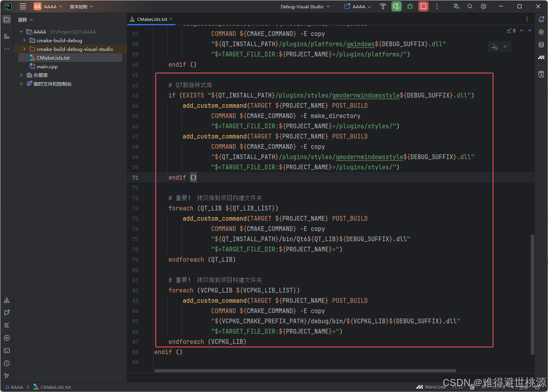Open the main hamburger menu

point(23,6)
